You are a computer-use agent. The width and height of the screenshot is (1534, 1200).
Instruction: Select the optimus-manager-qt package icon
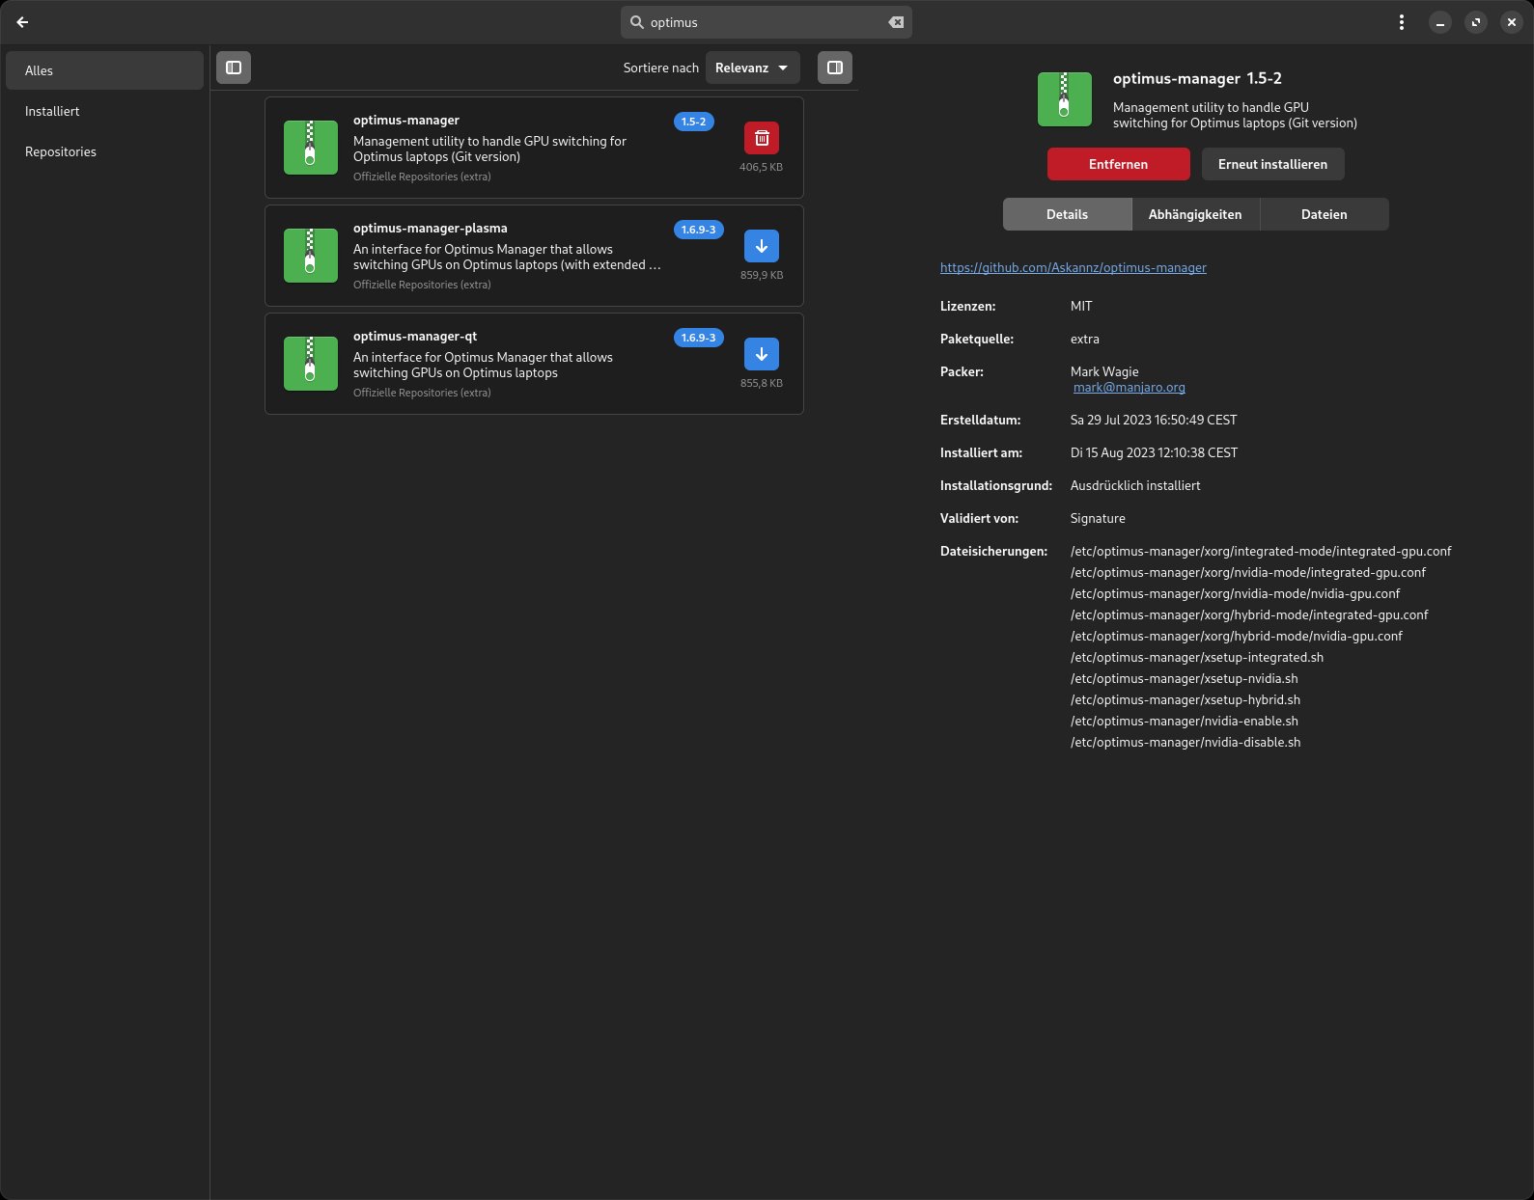tap(311, 364)
